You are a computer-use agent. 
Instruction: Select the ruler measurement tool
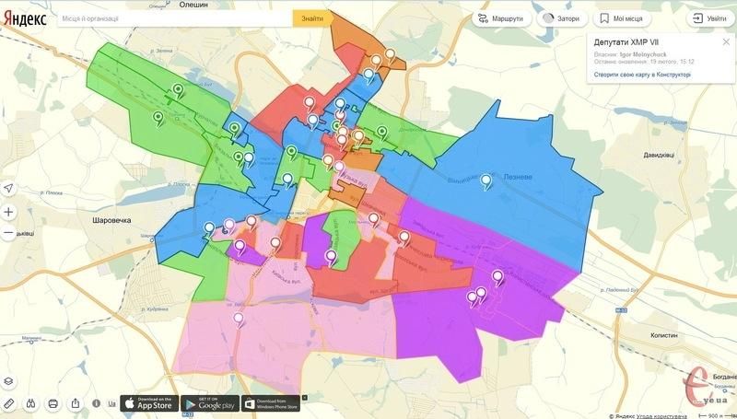click(8, 403)
